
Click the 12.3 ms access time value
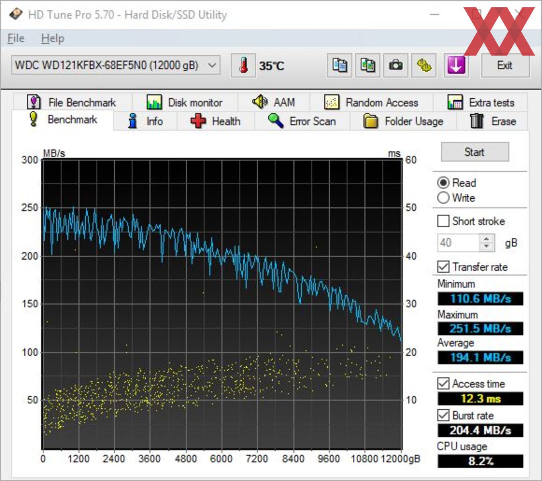click(x=480, y=399)
